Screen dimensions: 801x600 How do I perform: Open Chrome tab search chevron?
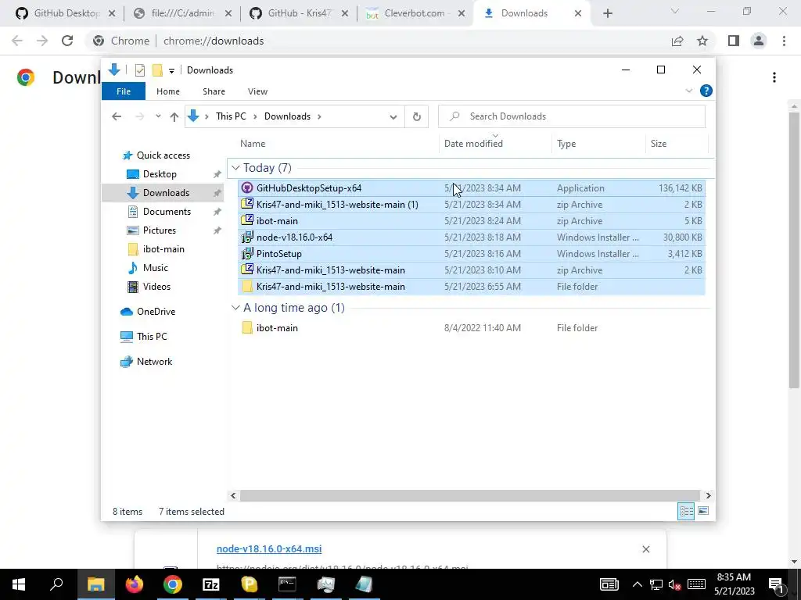(675, 11)
